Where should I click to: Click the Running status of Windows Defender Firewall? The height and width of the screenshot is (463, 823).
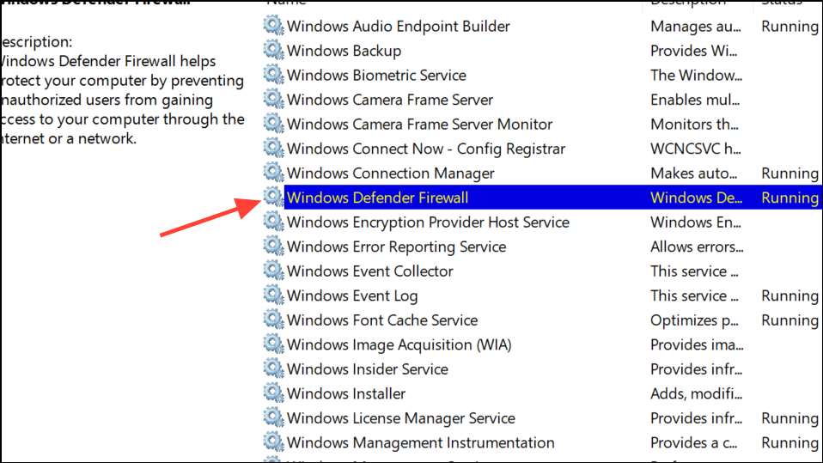(x=789, y=198)
